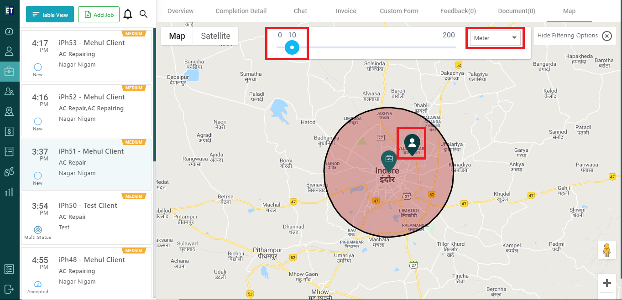
Task: Click the slider maximum value 200
Action: (x=449, y=35)
